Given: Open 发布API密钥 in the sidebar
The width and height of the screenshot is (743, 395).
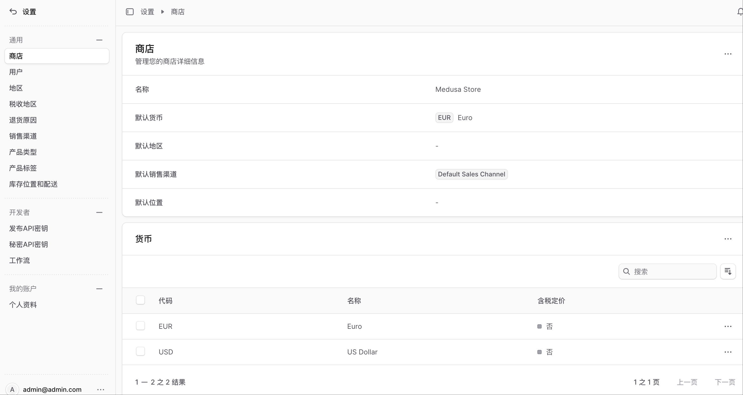Looking at the screenshot, I should point(57,228).
